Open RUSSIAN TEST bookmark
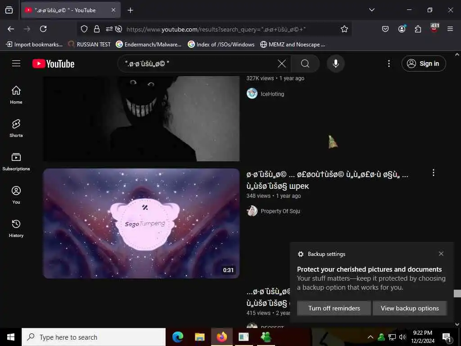 point(90,45)
